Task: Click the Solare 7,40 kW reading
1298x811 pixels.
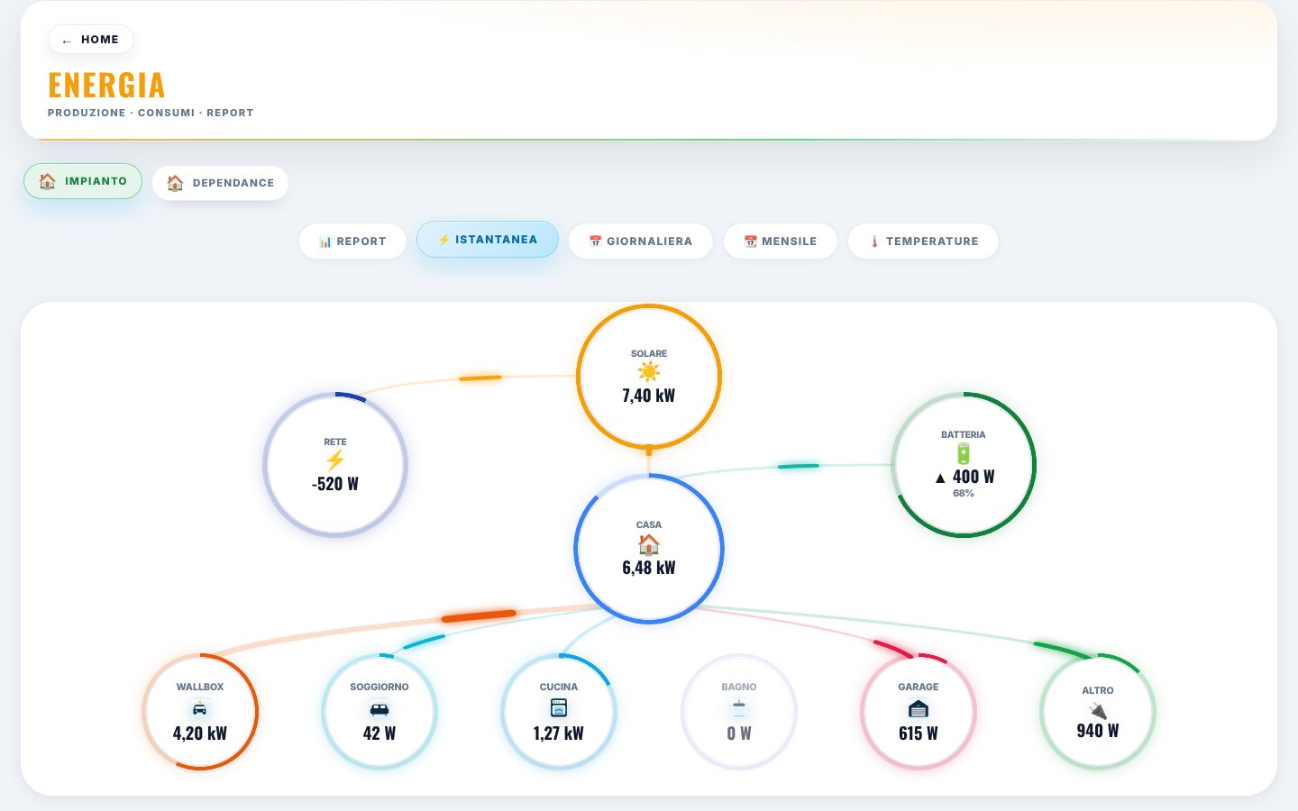Action: point(649,396)
